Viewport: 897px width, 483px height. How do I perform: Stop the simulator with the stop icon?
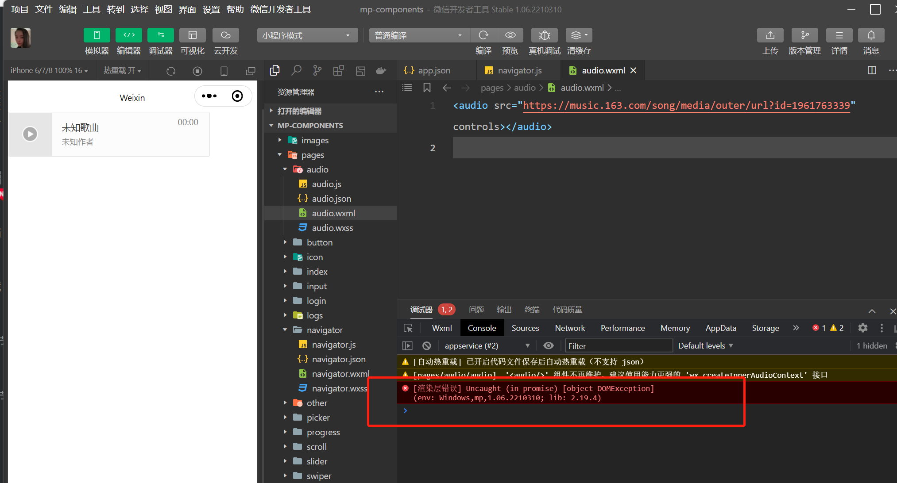click(x=197, y=71)
